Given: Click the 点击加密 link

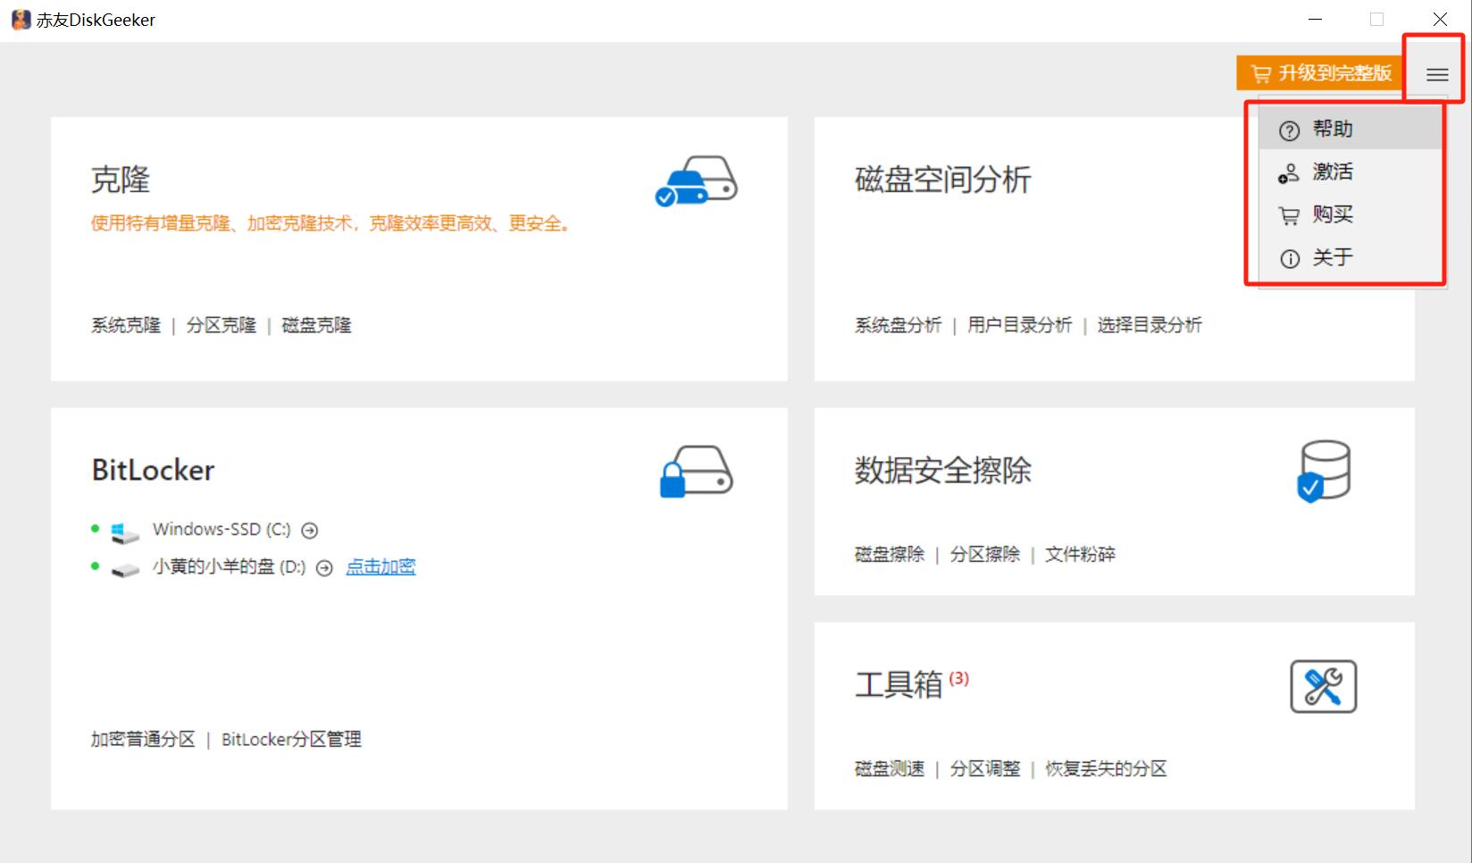Looking at the screenshot, I should (x=381, y=566).
